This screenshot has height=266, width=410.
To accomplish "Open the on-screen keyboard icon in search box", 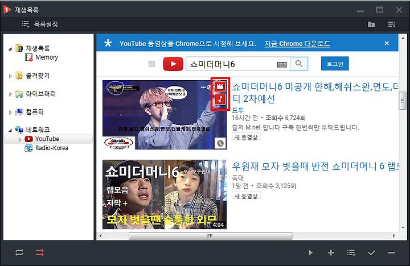I will (x=282, y=64).
